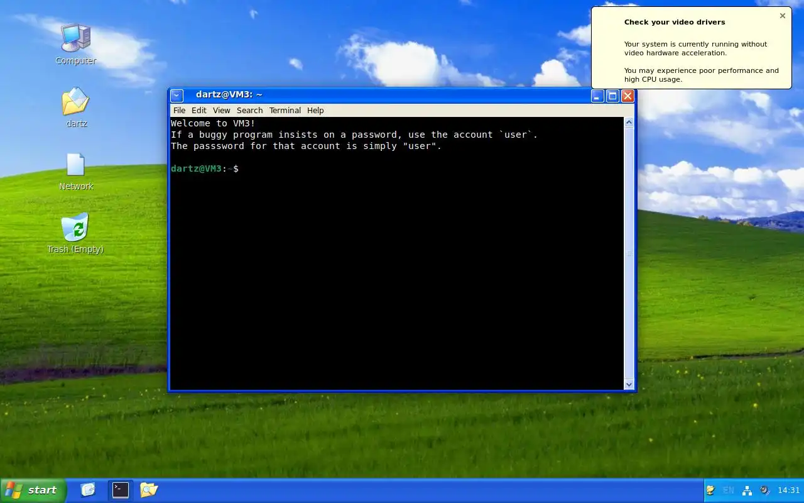
Task: Select the terminal taskbar button
Action: 120,490
